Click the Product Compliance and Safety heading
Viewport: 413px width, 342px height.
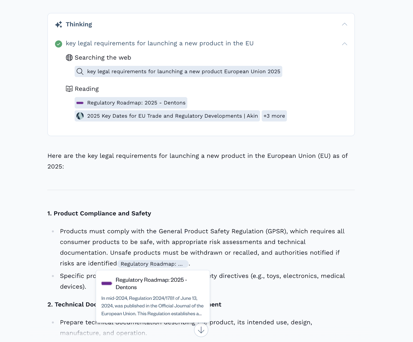[99, 214]
